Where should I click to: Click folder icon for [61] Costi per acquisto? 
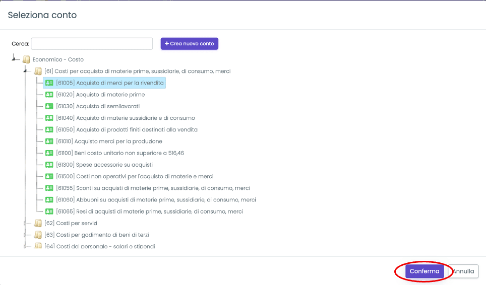click(x=38, y=71)
